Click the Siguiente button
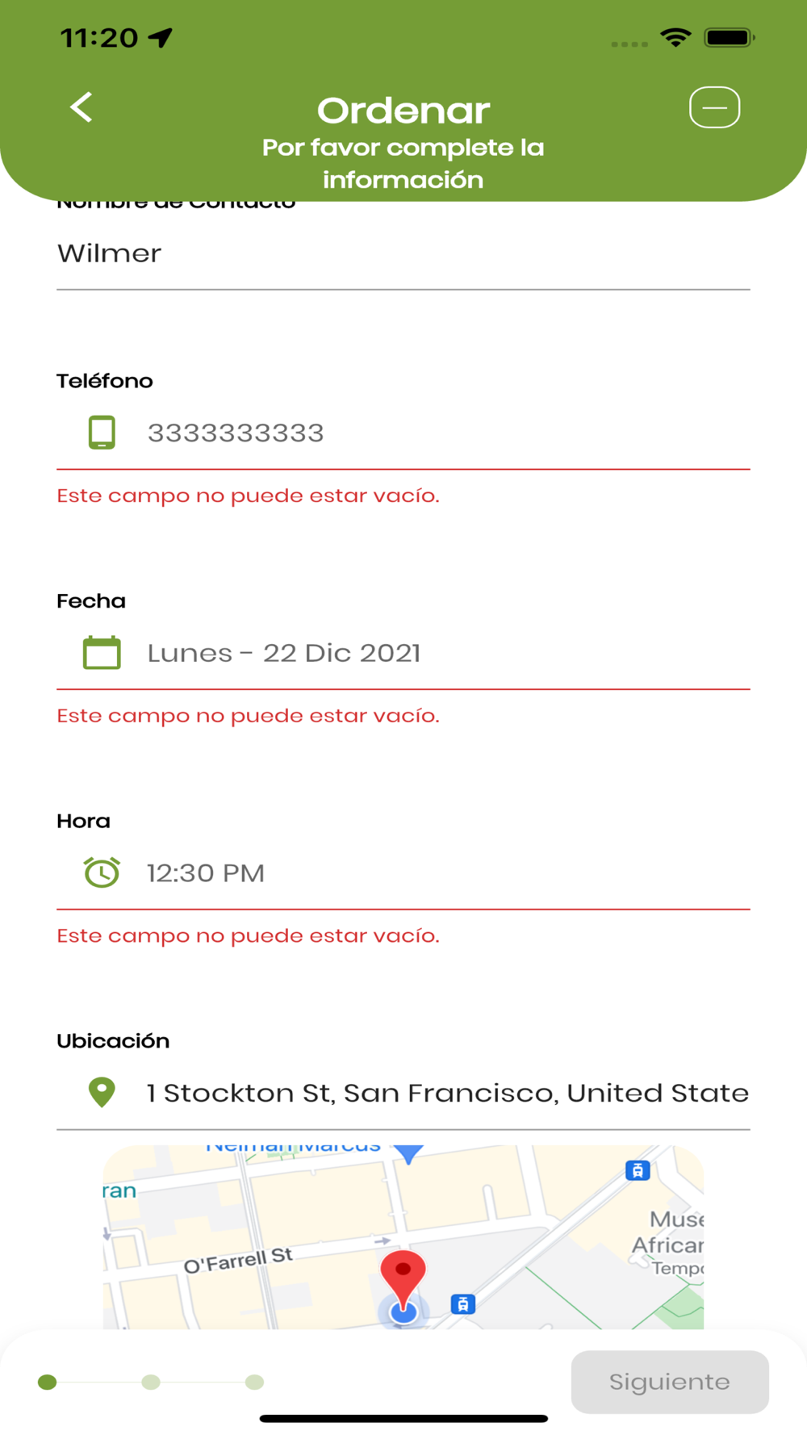 point(670,1382)
